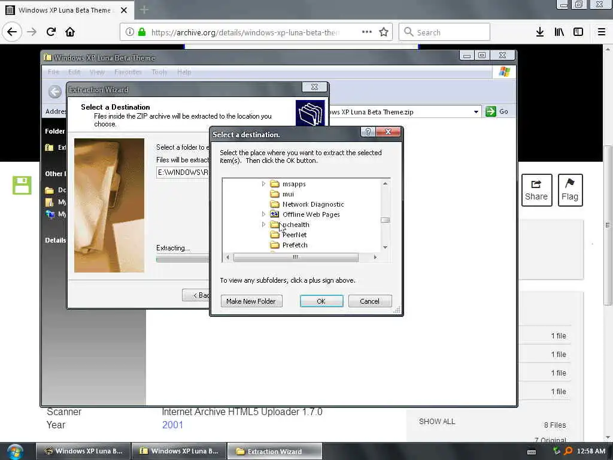Click the green padlock security icon
Image resolution: width=613 pixels, height=460 pixels.
(x=142, y=32)
